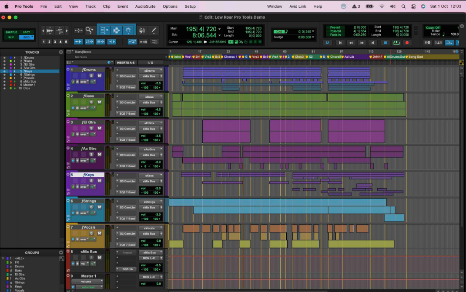The width and height of the screenshot is (466, 292).
Task: Open the AudioSuite menu
Action: (145, 6)
